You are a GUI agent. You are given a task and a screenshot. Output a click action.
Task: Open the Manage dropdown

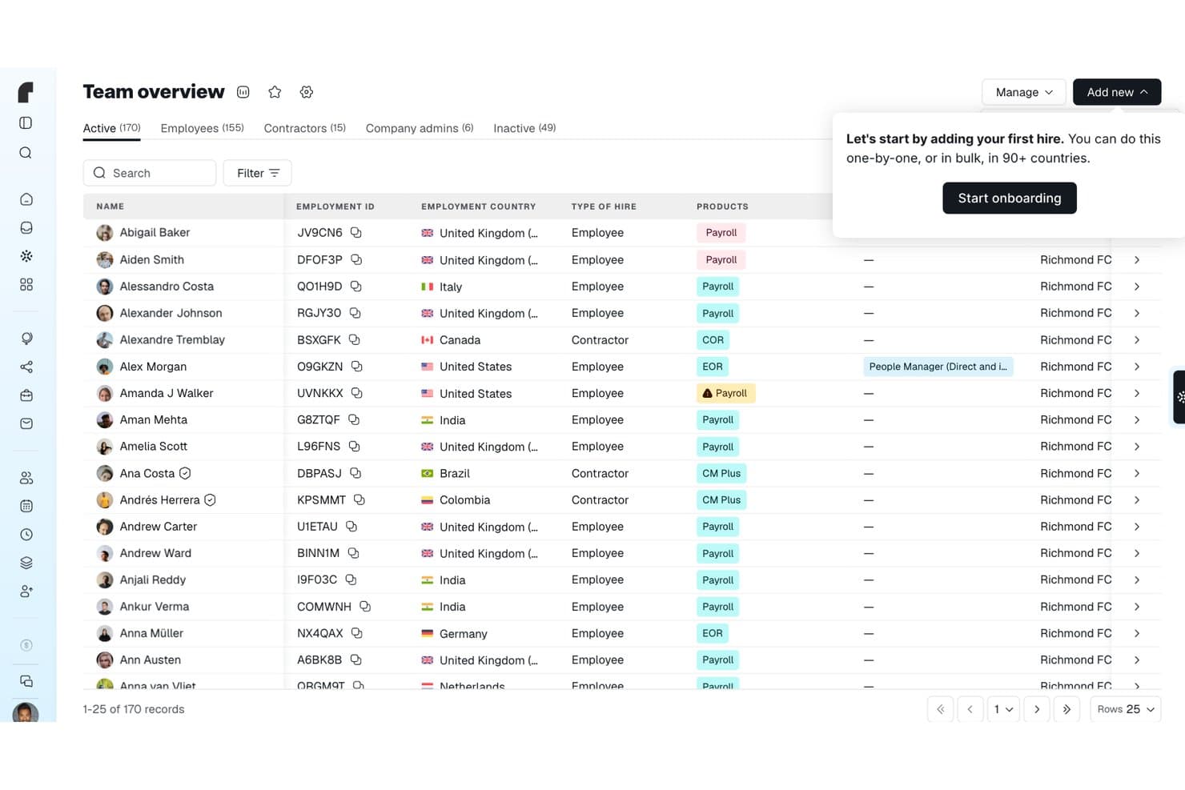(1023, 92)
